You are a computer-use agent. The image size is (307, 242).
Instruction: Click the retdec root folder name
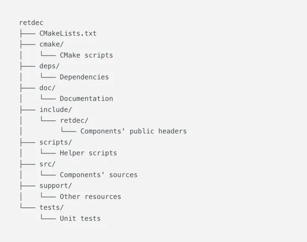coord(31,23)
